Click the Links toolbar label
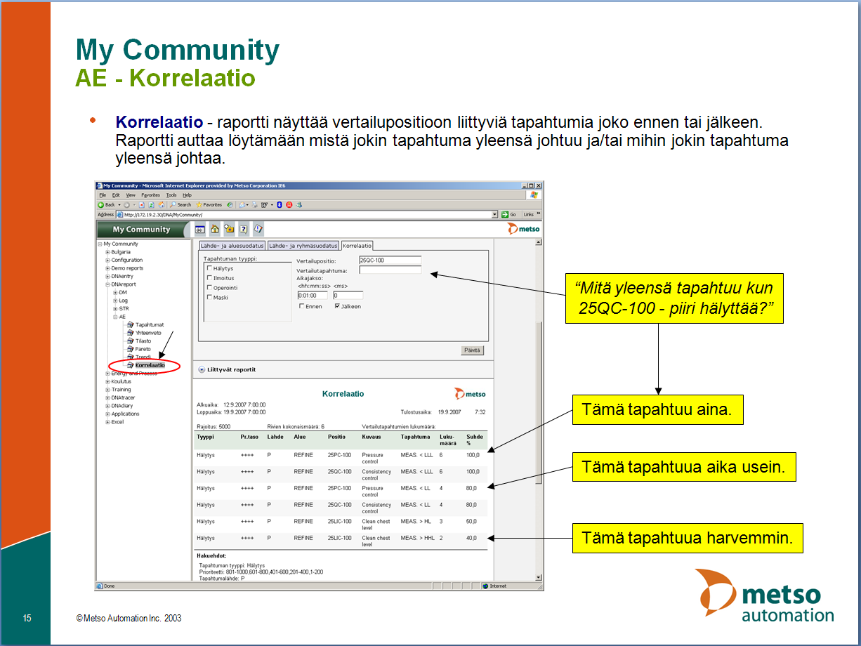861x646 pixels. [x=528, y=214]
